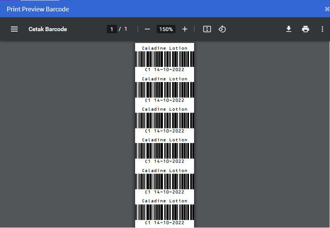This screenshot has width=330, height=228.
Task: Click the bottom C1 14-10-2022 text
Action: (x=165, y=223)
